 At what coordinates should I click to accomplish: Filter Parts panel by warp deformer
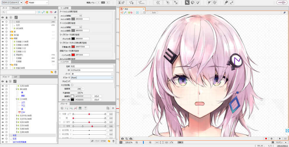[47, 12]
